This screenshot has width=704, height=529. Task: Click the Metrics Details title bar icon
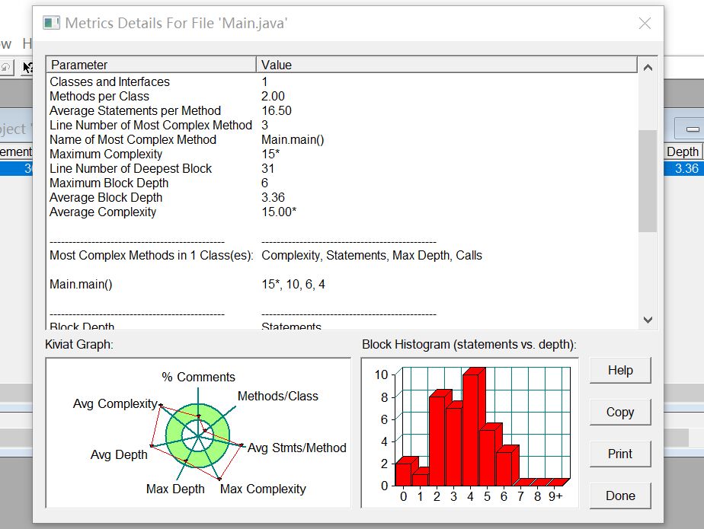50,23
